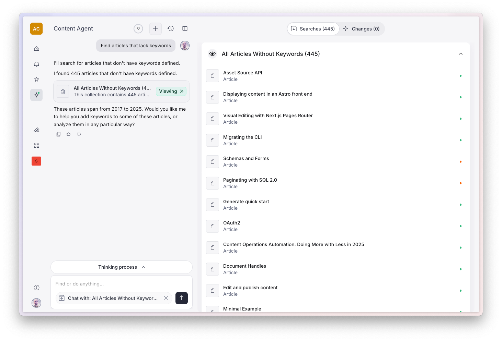Open the Home icon in sidebar

click(x=36, y=49)
